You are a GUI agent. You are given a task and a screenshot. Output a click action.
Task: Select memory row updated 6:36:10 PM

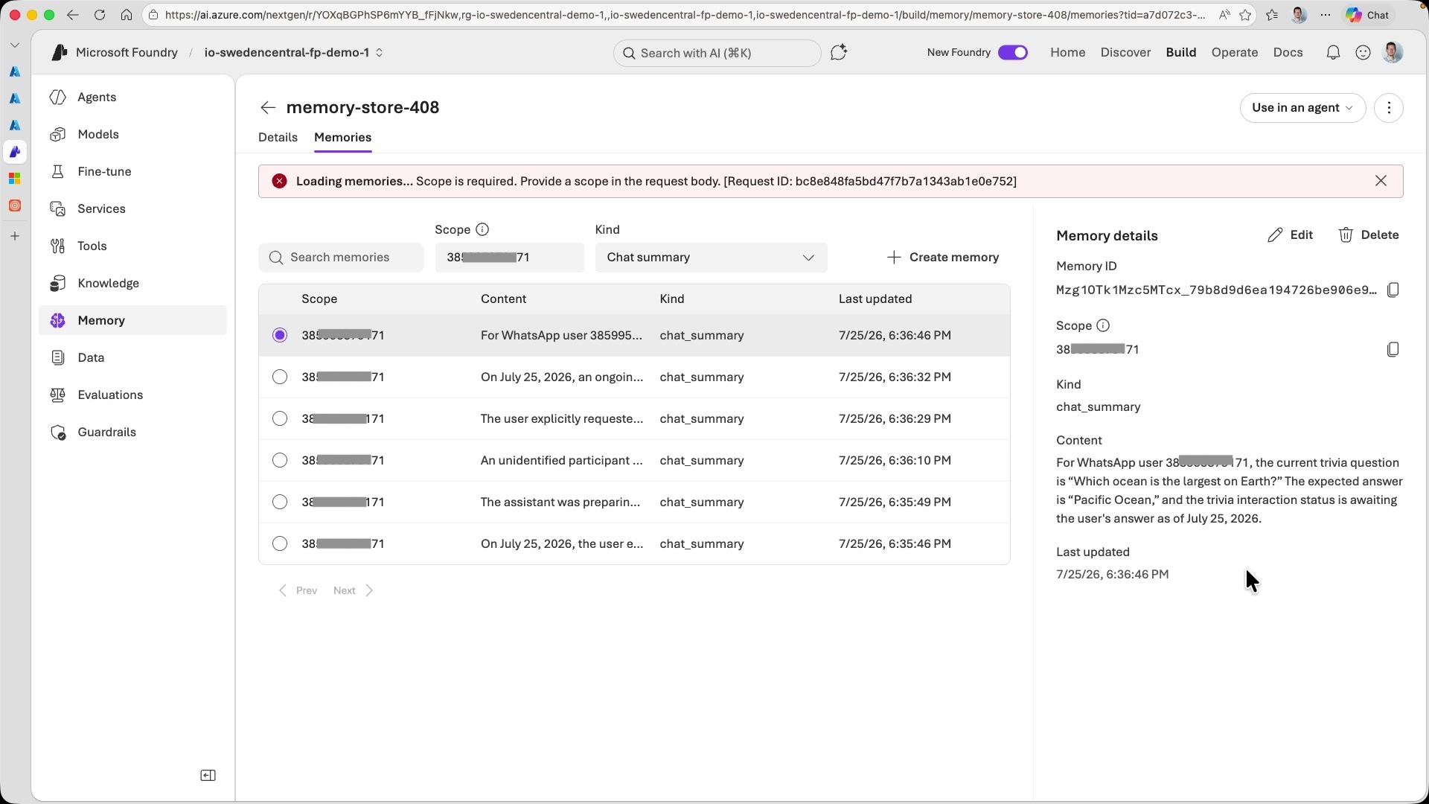point(280,460)
